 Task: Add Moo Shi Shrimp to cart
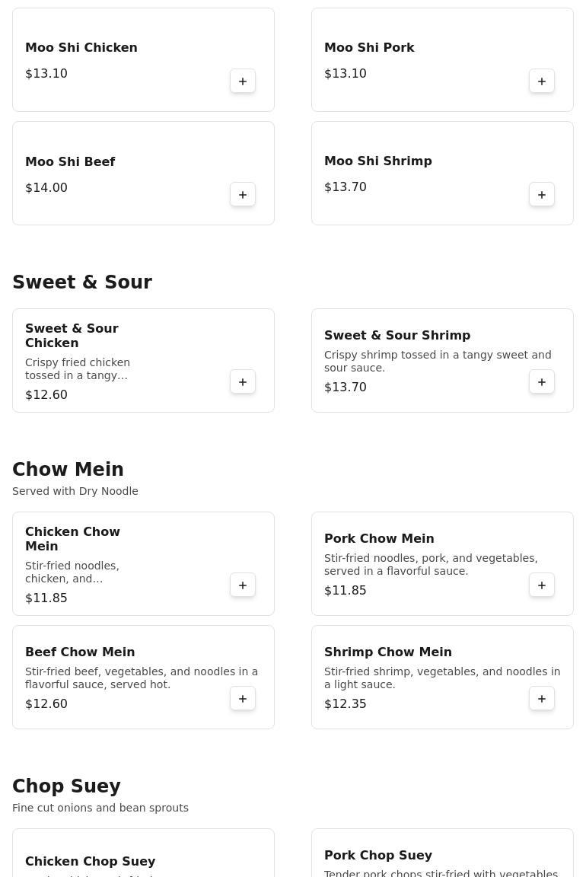point(542,195)
